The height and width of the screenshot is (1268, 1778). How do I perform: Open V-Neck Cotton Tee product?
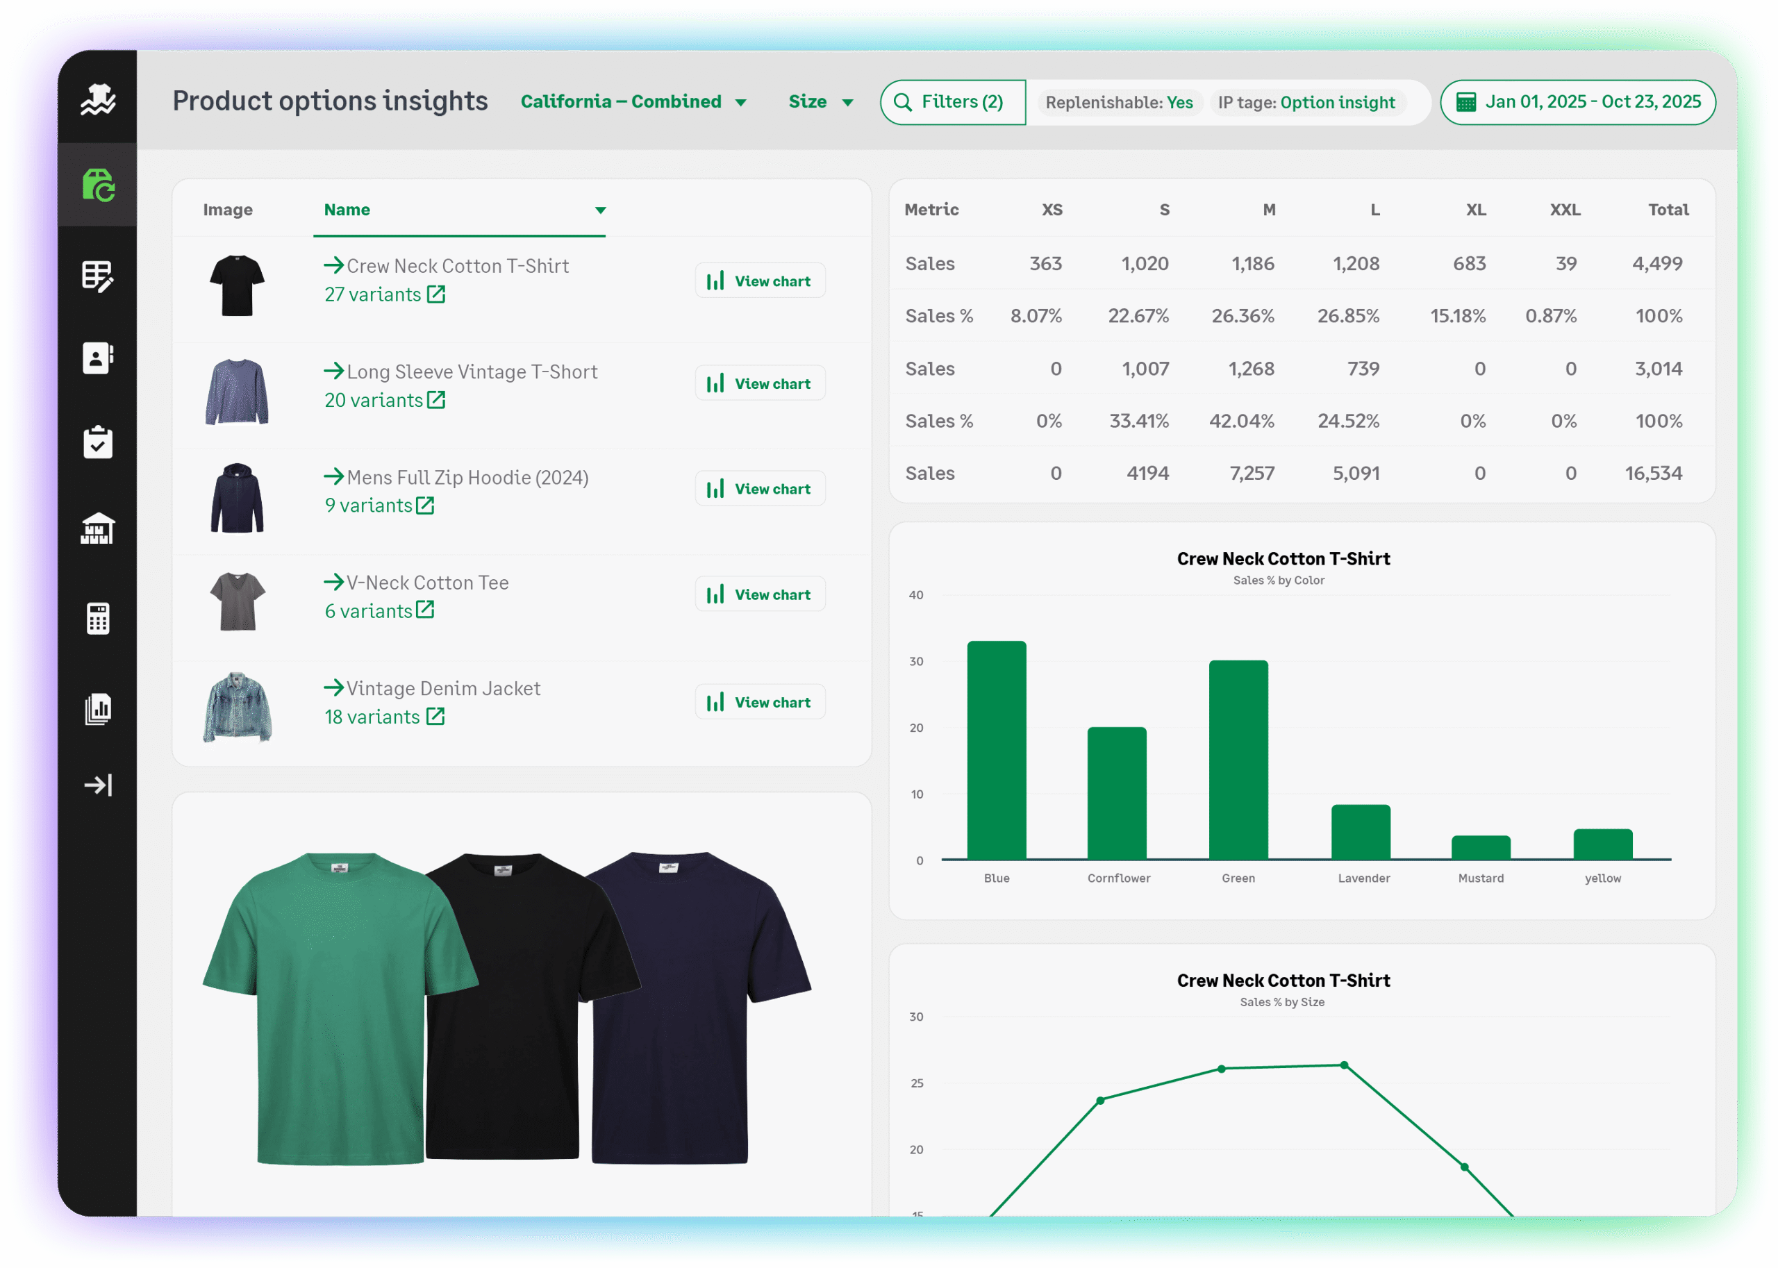click(x=428, y=583)
